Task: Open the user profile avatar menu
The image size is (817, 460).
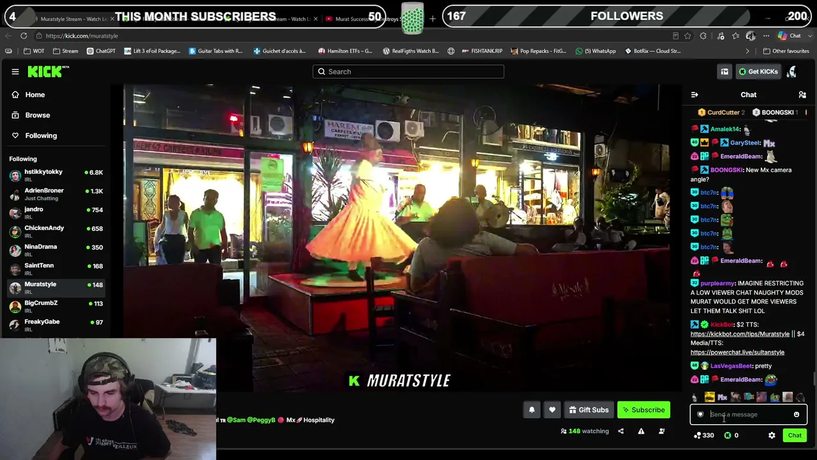Action: click(791, 72)
